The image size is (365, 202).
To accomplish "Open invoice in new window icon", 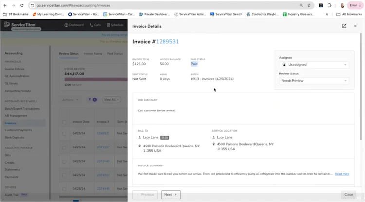I will pyautogui.click(x=344, y=26).
